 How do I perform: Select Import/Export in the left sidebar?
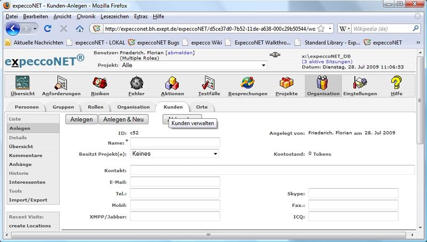click(x=28, y=200)
